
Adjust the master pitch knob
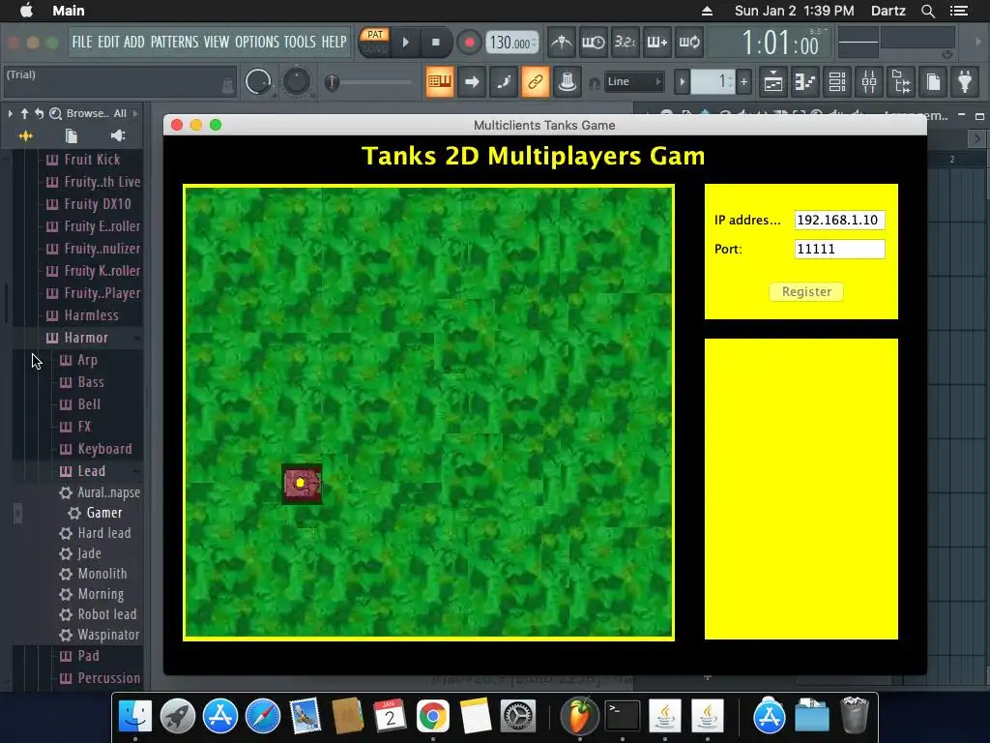point(296,81)
